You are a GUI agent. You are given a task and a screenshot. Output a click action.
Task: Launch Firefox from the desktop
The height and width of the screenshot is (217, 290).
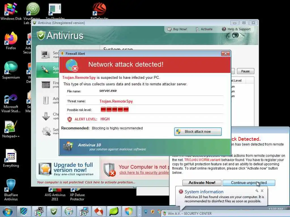[x=11, y=41]
